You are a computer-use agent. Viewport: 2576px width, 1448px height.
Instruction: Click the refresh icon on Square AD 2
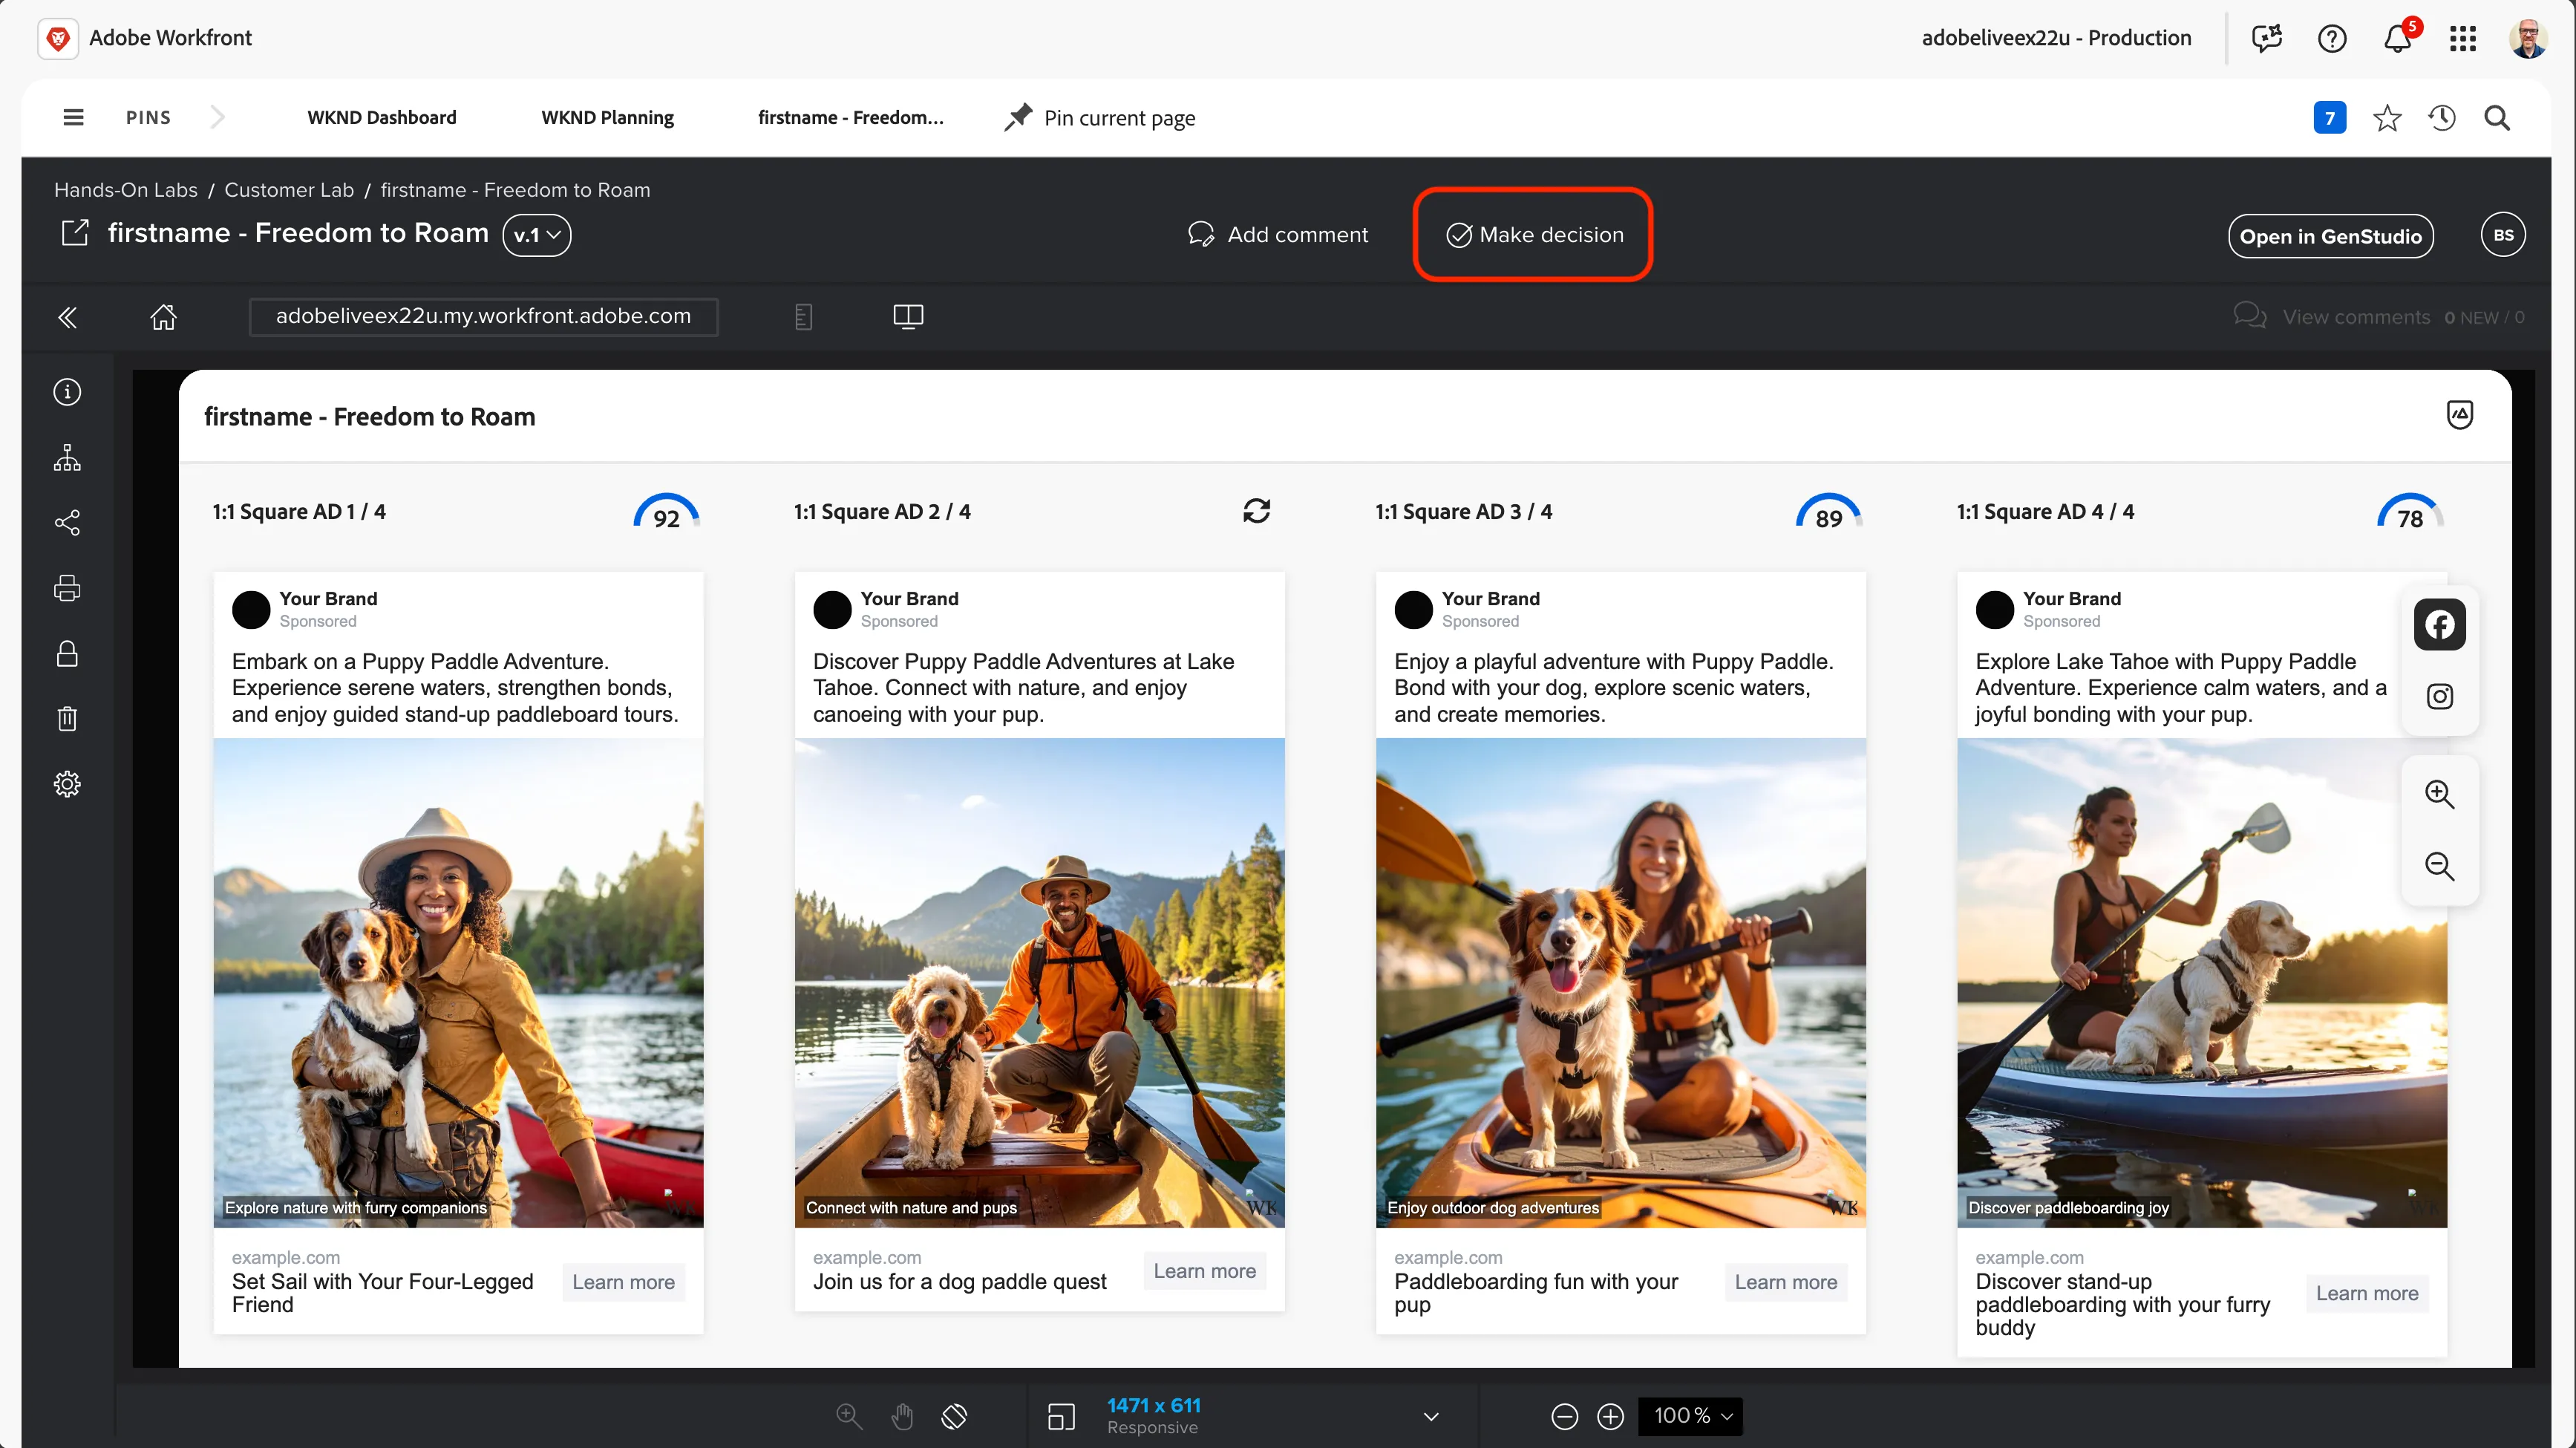(x=1256, y=511)
